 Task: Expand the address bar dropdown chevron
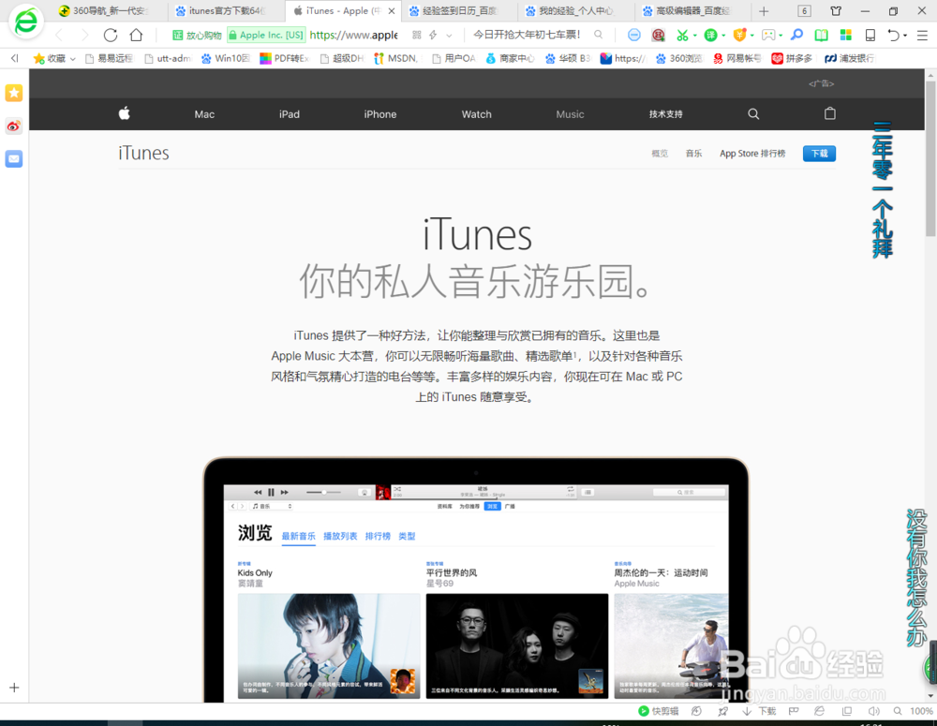click(450, 36)
